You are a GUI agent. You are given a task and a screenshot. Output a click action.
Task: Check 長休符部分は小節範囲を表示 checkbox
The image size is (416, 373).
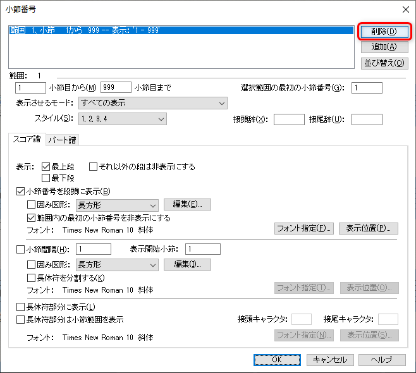(20, 319)
